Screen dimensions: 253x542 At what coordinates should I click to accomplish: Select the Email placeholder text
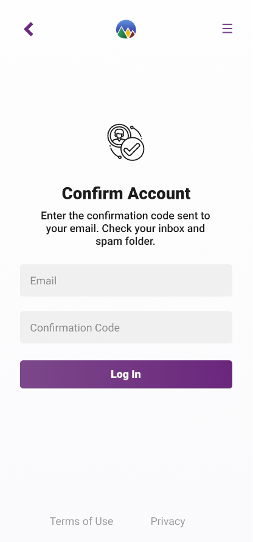pyautogui.click(x=43, y=281)
